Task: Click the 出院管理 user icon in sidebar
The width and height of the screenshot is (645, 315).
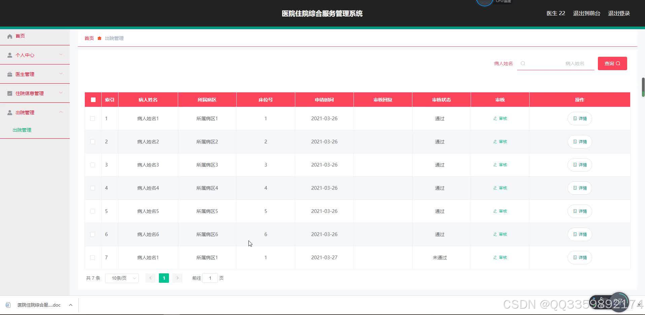Action: click(10, 113)
